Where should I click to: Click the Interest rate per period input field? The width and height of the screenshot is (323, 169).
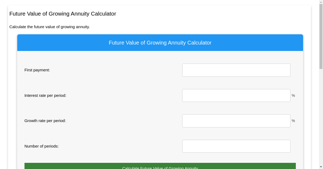coord(236,95)
